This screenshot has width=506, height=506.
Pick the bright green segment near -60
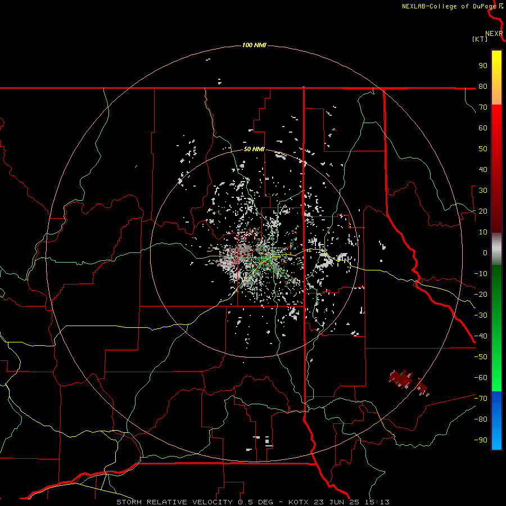pyautogui.click(x=496, y=378)
